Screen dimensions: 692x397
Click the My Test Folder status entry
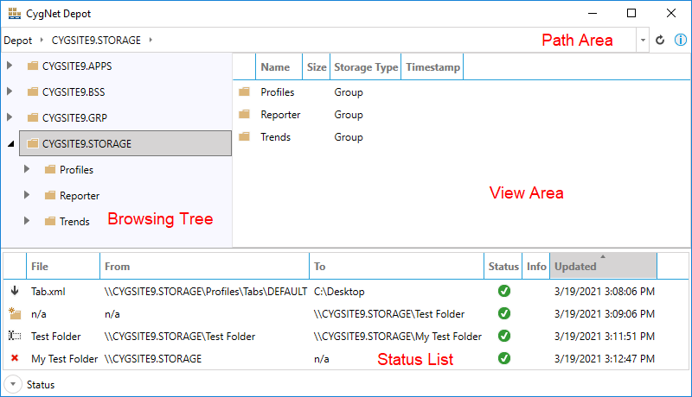64,359
